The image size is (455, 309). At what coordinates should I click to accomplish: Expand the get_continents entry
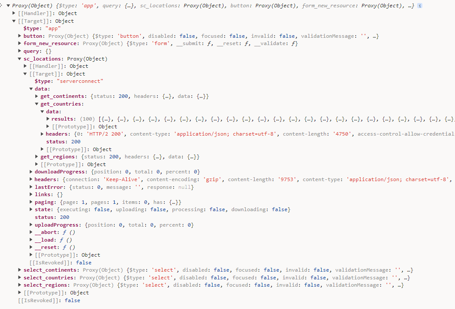[x=37, y=97]
